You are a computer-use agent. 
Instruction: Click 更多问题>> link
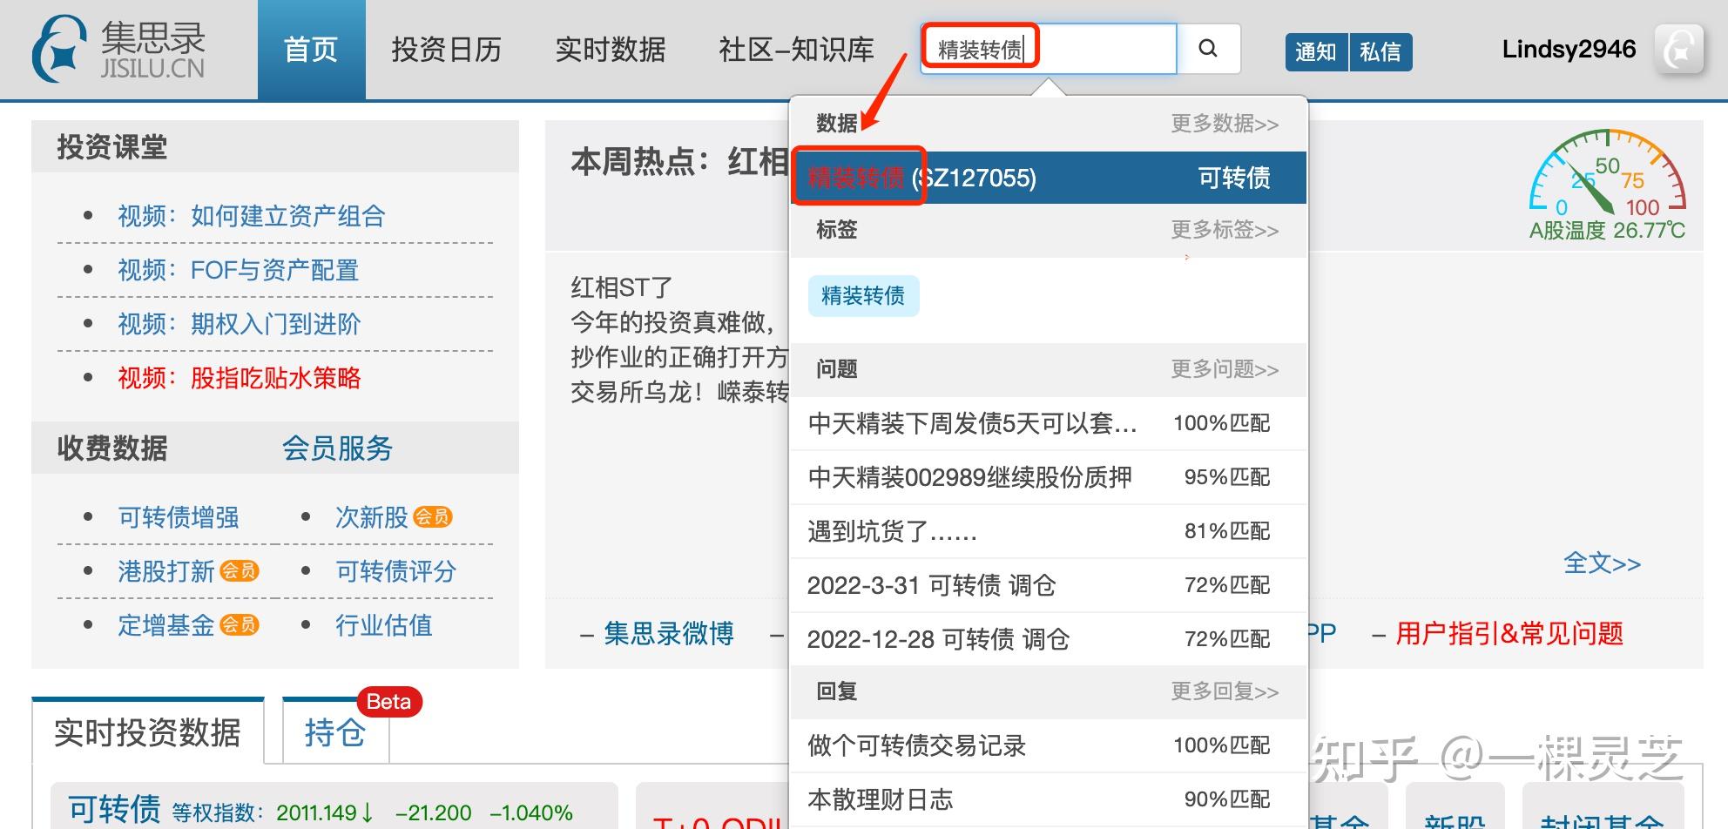pos(1225,369)
